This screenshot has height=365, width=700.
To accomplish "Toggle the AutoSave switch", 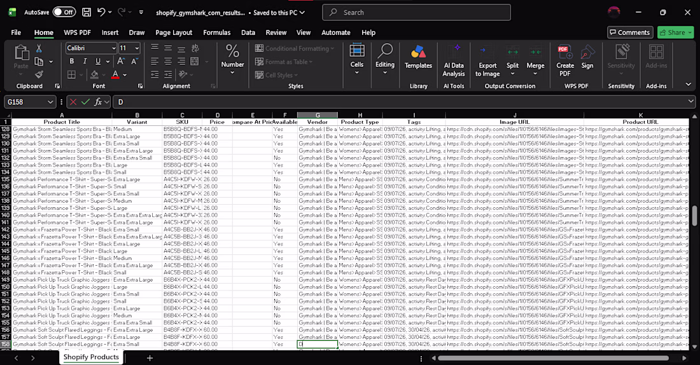I will pos(64,12).
